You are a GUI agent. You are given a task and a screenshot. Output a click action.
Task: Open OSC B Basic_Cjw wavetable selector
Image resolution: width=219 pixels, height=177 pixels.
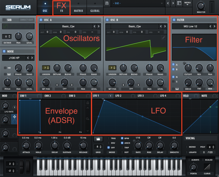(x=135, y=26)
